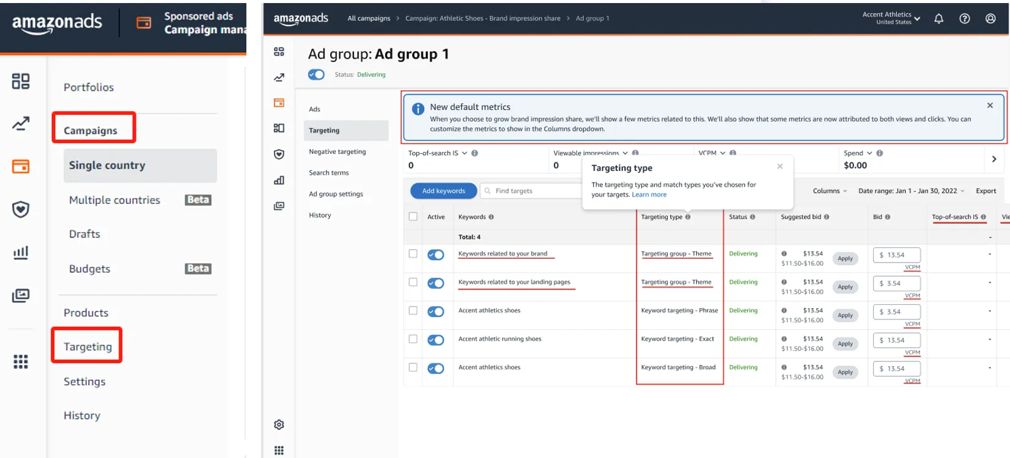
Task: Click the image gallery icon in the Ad group window sidebar
Action: point(279,206)
